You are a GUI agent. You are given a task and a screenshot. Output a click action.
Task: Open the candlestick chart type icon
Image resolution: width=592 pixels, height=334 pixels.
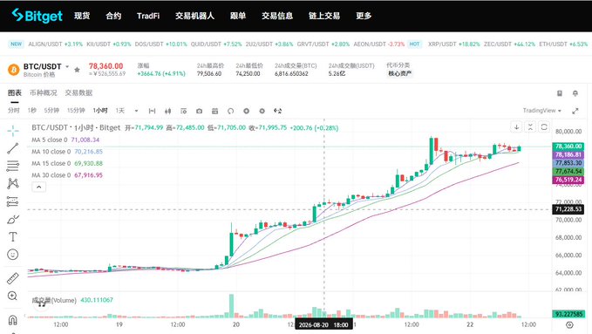pyautogui.click(x=168, y=111)
